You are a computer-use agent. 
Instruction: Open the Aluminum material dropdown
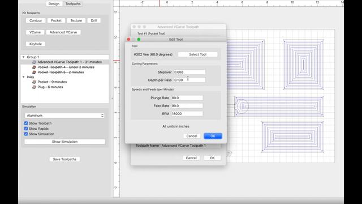pyautogui.click(x=64, y=116)
